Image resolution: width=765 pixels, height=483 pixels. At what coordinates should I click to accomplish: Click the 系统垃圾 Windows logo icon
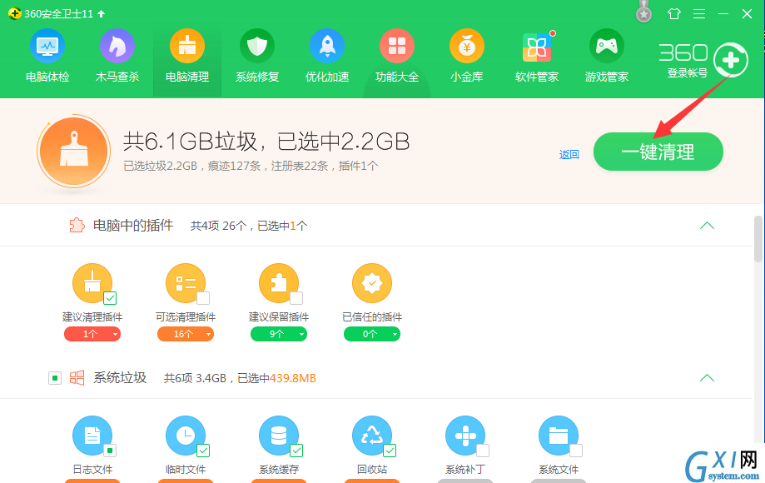[77, 377]
